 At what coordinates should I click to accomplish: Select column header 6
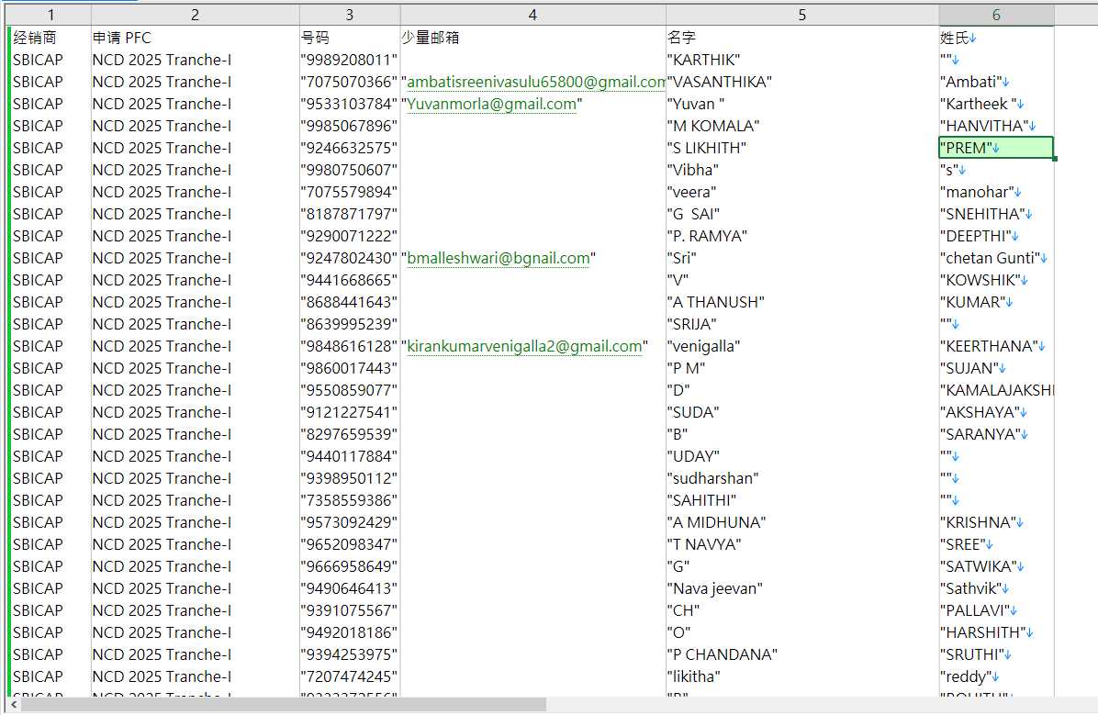coord(996,15)
